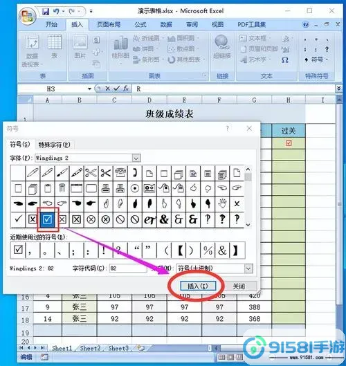Insert a picture (图片)

pyautogui.click(x=80, y=46)
